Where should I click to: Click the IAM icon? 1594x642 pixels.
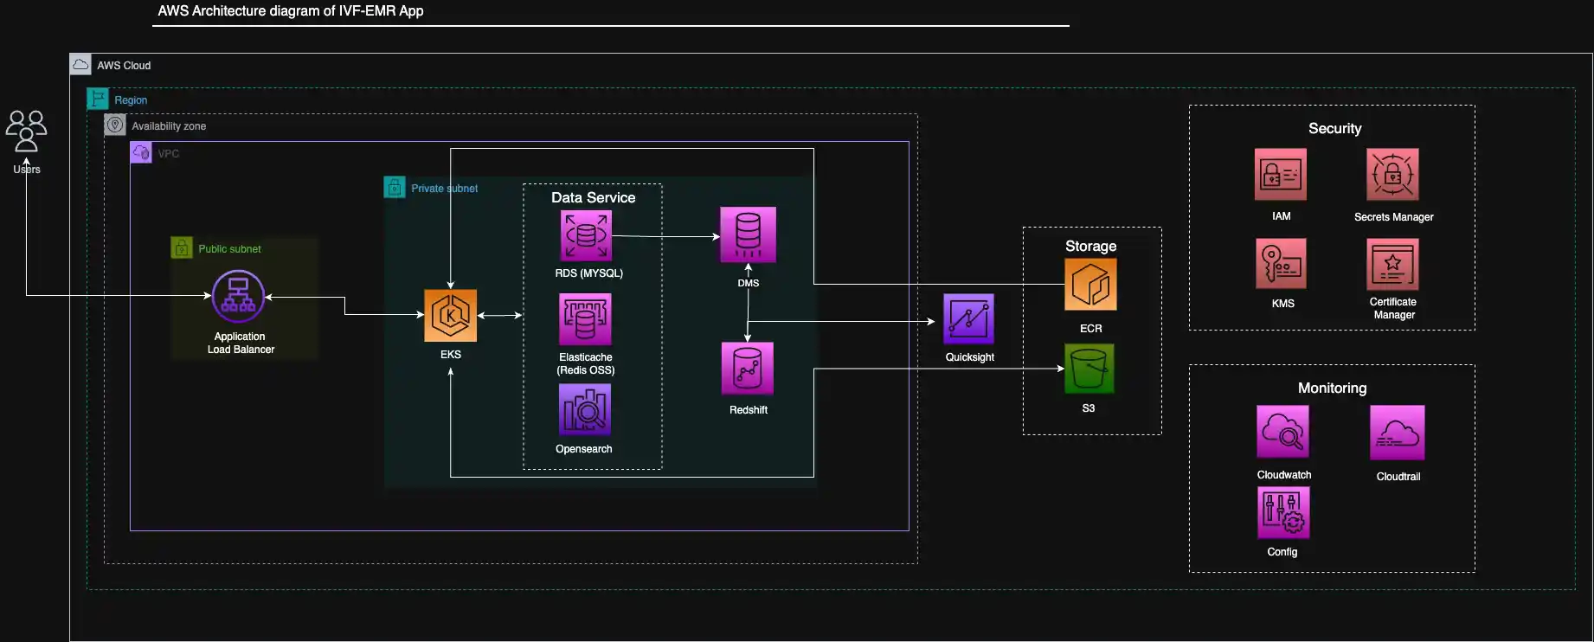tap(1281, 174)
